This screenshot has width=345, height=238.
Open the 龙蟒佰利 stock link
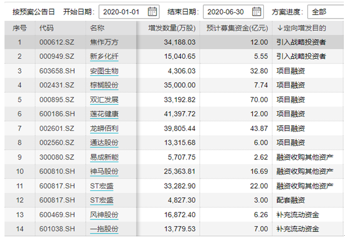(x=104, y=129)
